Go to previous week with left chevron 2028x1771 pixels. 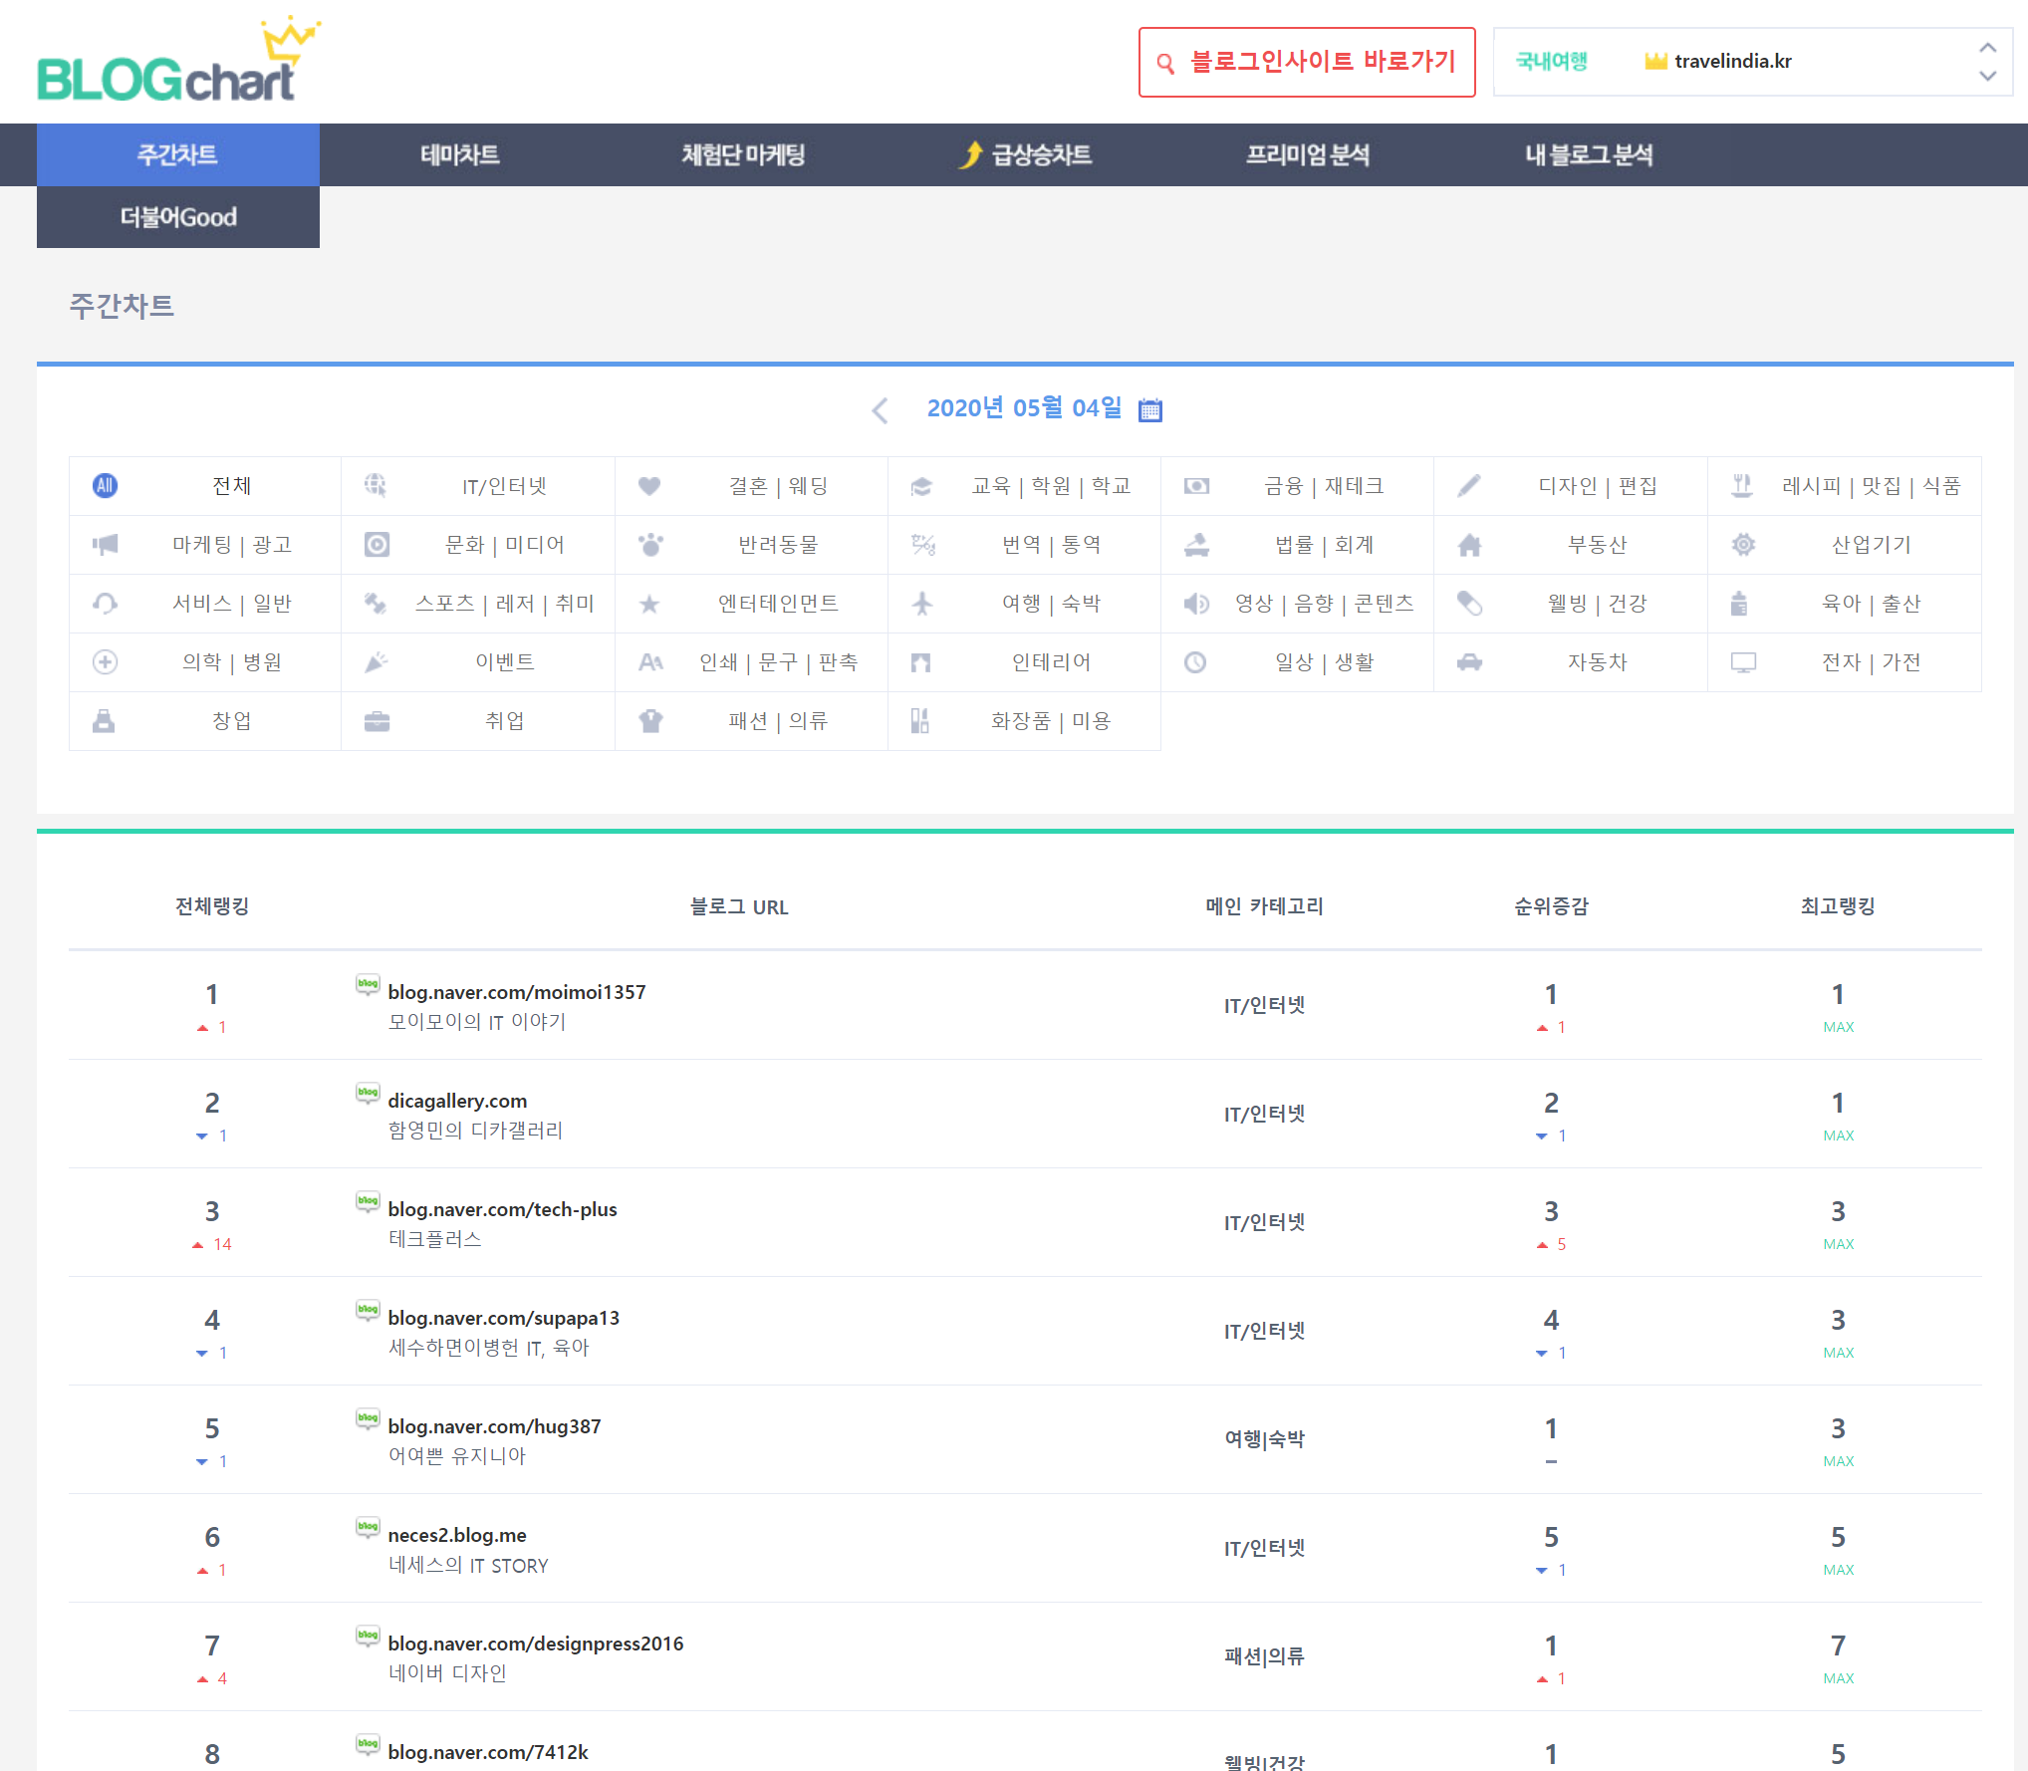(880, 410)
